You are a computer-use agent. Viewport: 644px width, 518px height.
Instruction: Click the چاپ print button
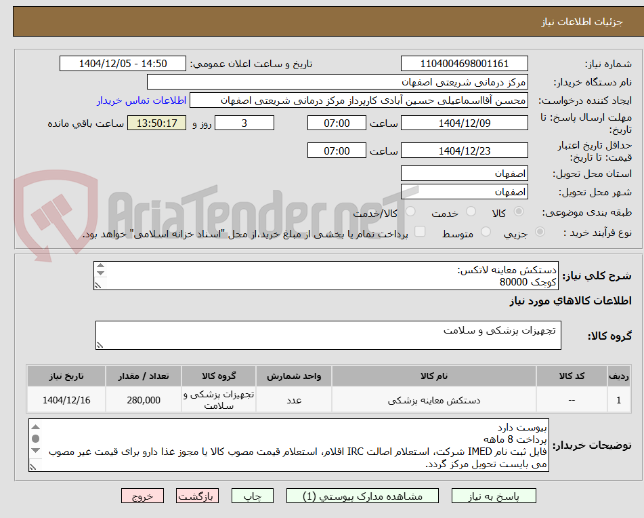click(252, 496)
